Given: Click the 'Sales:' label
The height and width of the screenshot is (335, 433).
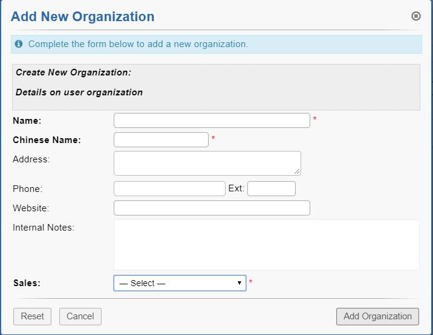Looking at the screenshot, I should (x=27, y=283).
